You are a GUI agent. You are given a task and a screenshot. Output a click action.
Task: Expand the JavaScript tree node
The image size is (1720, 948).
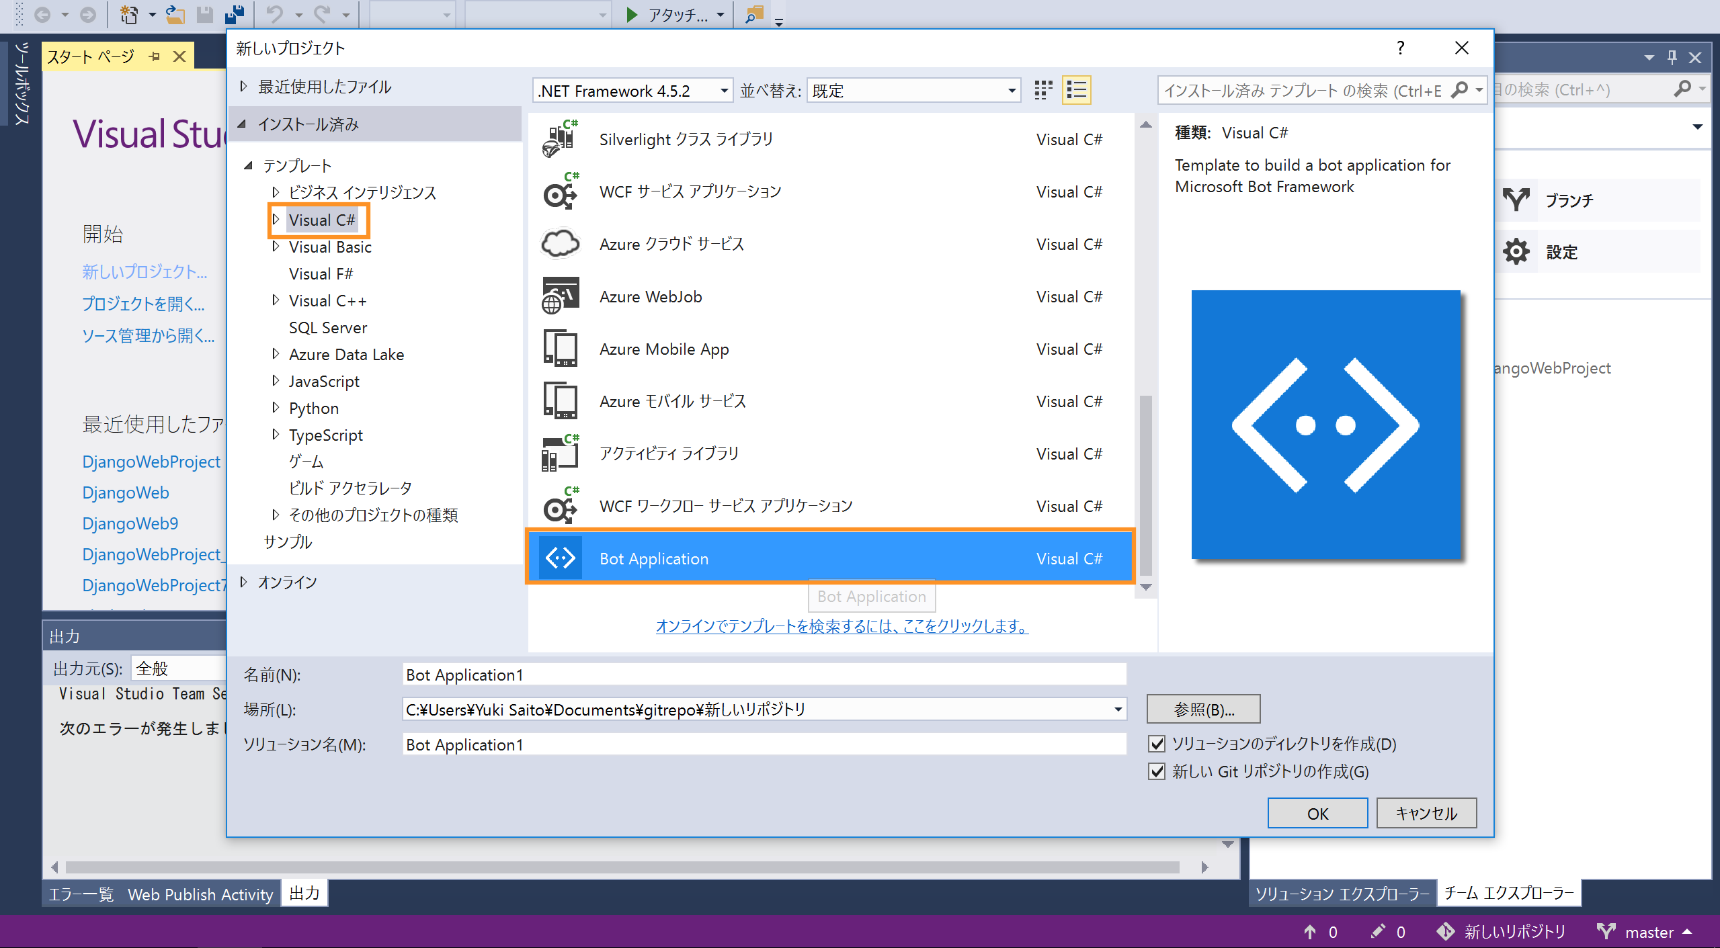click(x=276, y=381)
